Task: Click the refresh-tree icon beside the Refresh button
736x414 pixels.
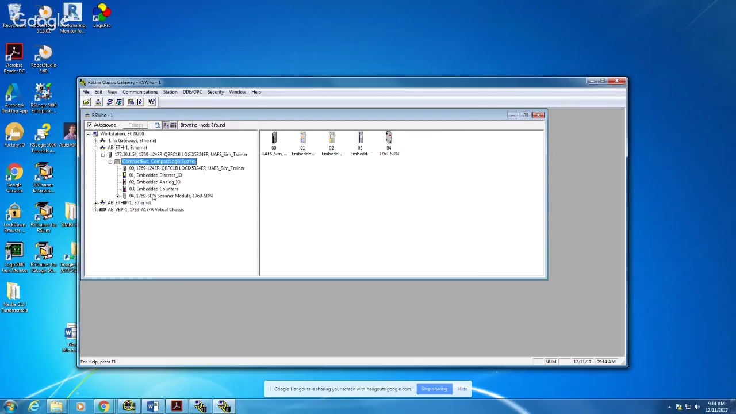Action: point(157,125)
